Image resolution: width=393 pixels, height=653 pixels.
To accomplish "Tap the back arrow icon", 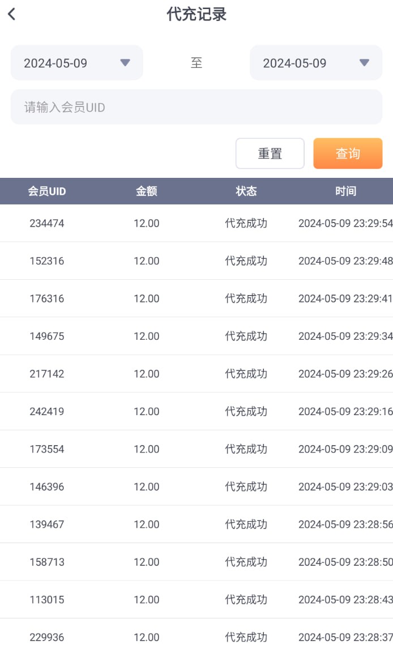I will (x=12, y=15).
